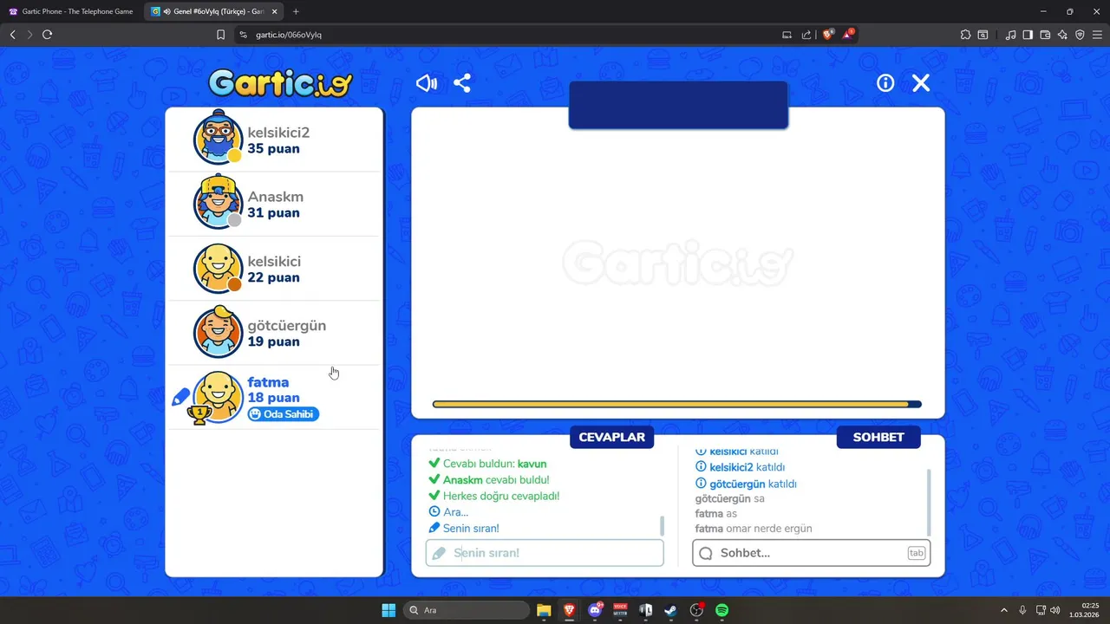The width and height of the screenshot is (1110, 624).
Task: Open the room info icon
Action: tap(885, 83)
